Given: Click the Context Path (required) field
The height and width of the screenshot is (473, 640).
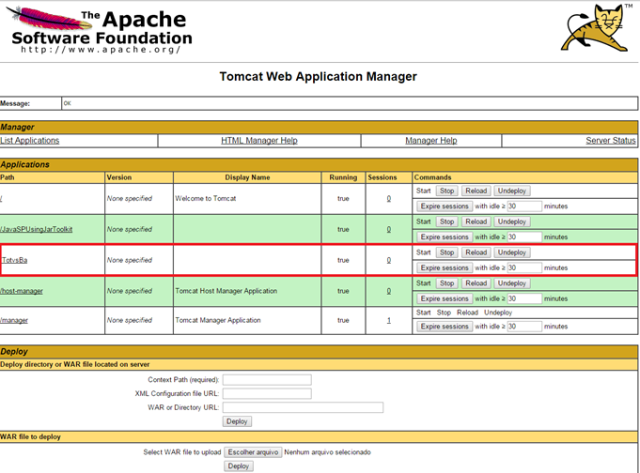Looking at the screenshot, I should [267, 380].
